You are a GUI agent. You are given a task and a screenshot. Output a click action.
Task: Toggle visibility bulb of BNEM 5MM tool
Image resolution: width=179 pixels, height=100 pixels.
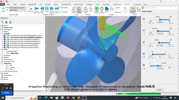[x=6, y=51]
